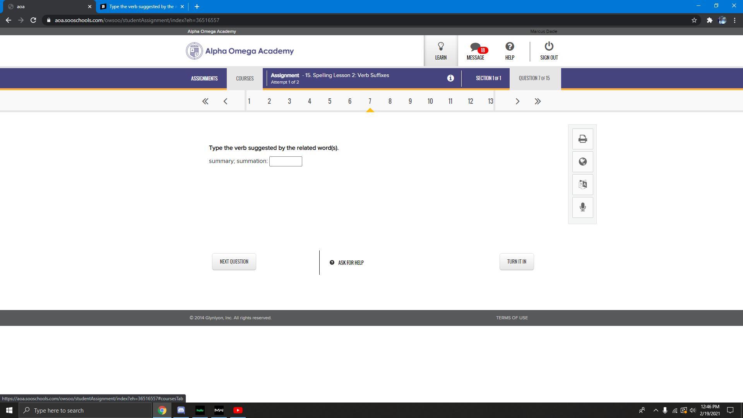Viewport: 743px width, 418px height.
Task: Switch to the Courses tab
Action: (x=245, y=79)
